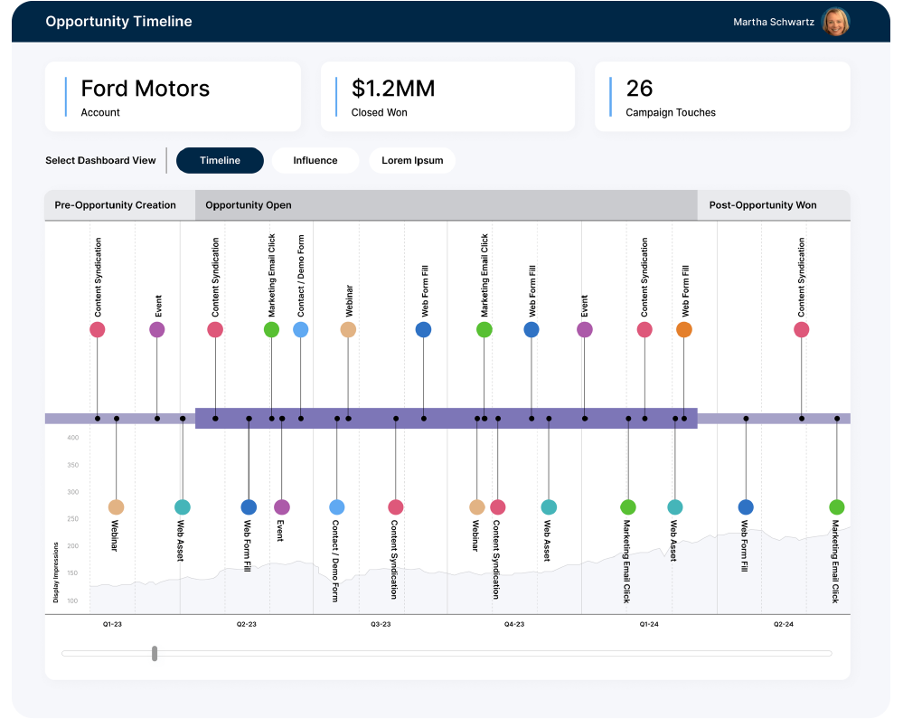
Task: Click the timeline slider track
Action: [447, 653]
